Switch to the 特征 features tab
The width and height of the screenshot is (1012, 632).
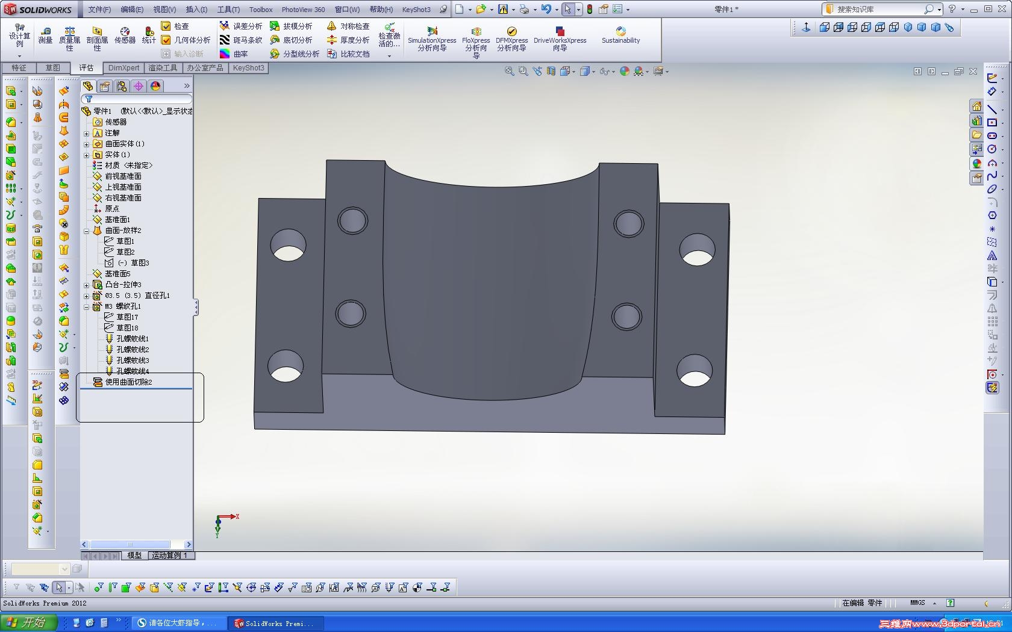[19, 68]
